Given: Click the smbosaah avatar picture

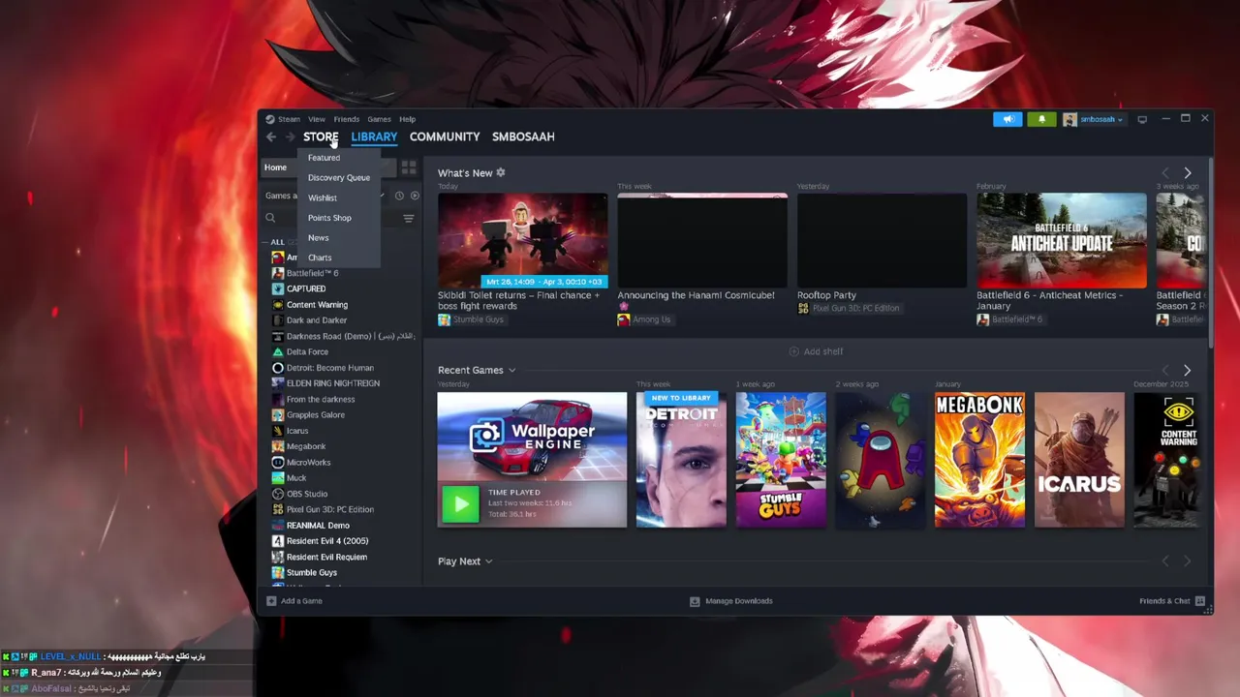Looking at the screenshot, I should point(1069,119).
